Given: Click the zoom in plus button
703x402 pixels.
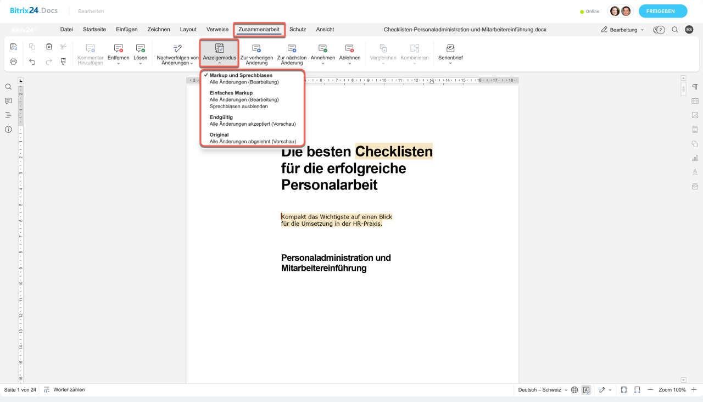Looking at the screenshot, I should tap(694, 390).
